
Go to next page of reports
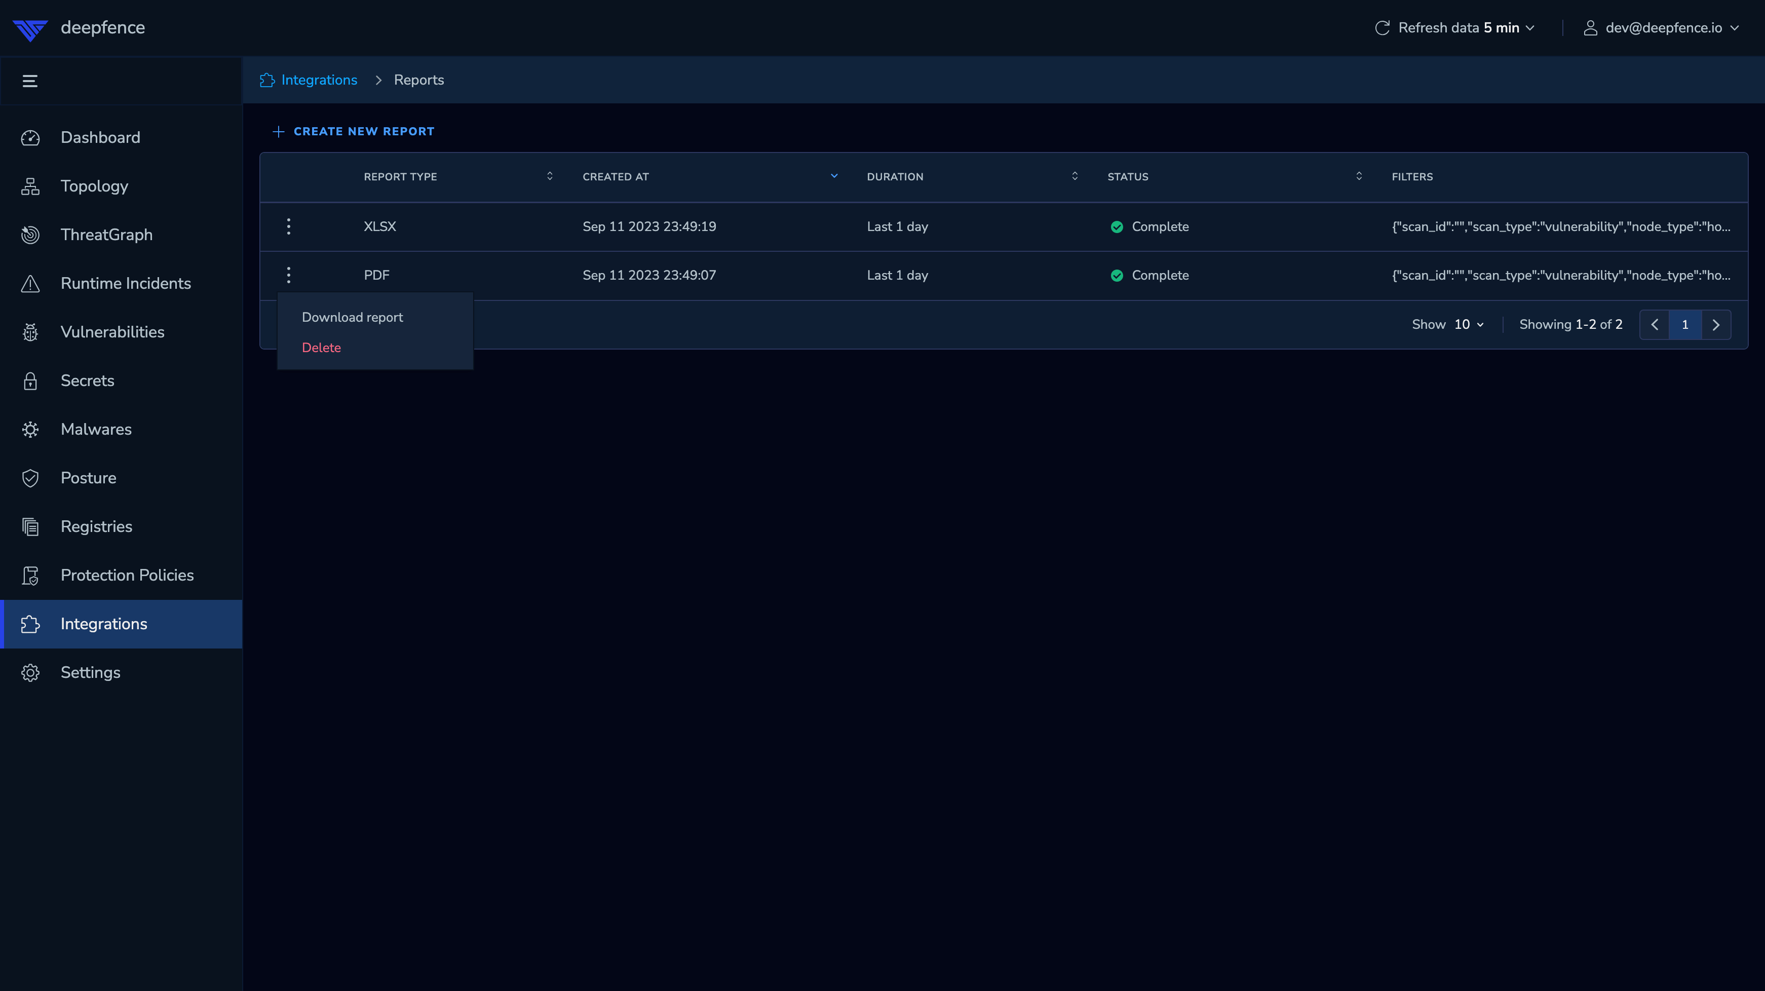pos(1716,325)
